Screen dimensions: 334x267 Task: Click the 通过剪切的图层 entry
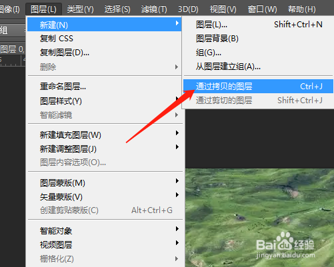coord(258,101)
